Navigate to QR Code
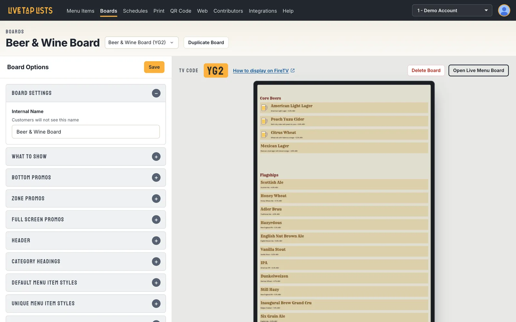The image size is (516, 322). (181, 11)
